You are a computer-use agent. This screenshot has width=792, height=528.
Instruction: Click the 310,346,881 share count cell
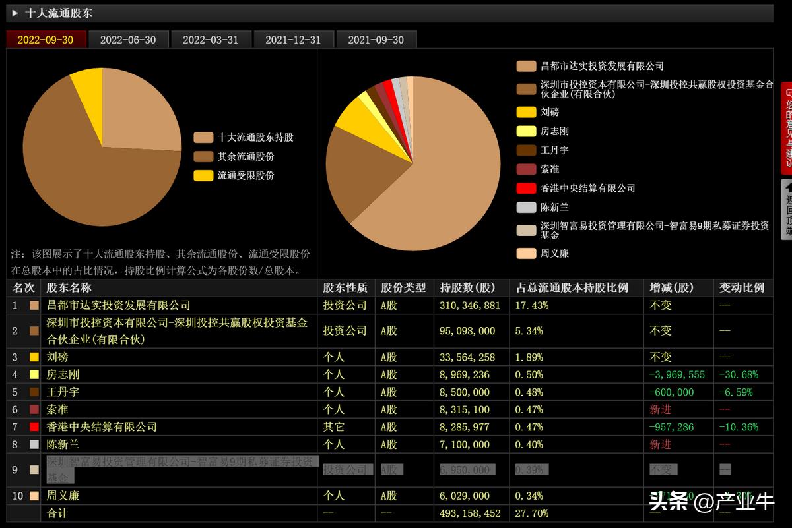tap(471, 305)
